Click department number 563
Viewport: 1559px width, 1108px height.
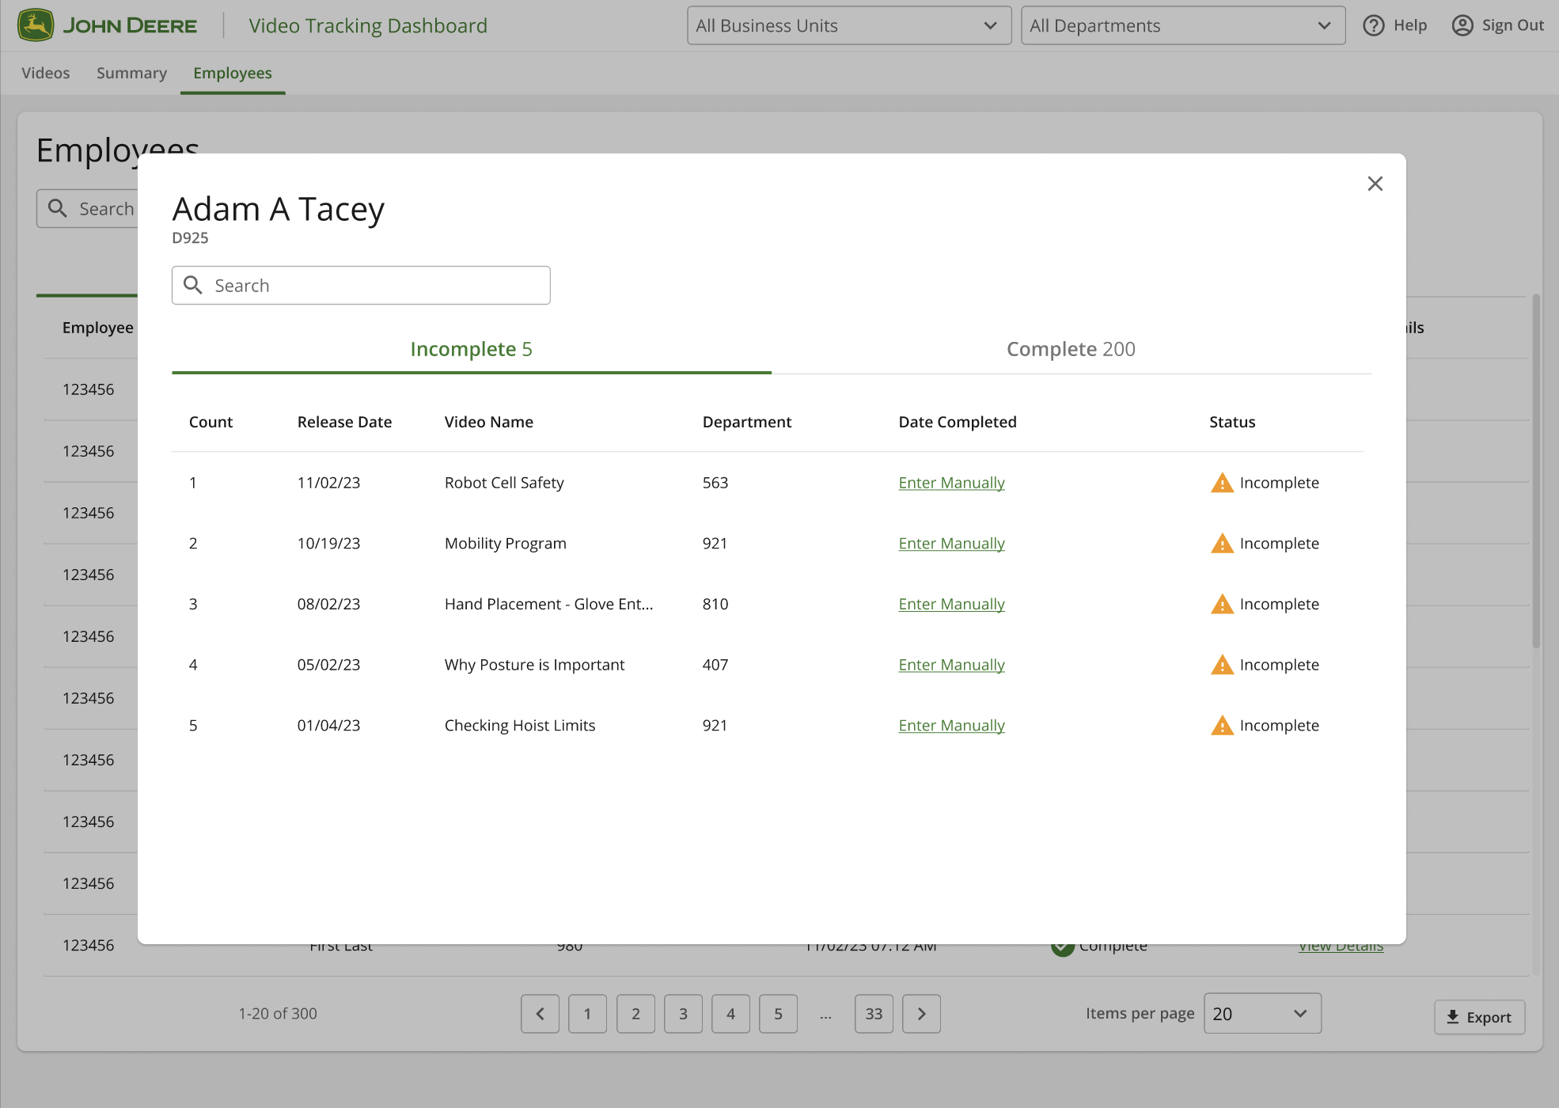click(715, 483)
